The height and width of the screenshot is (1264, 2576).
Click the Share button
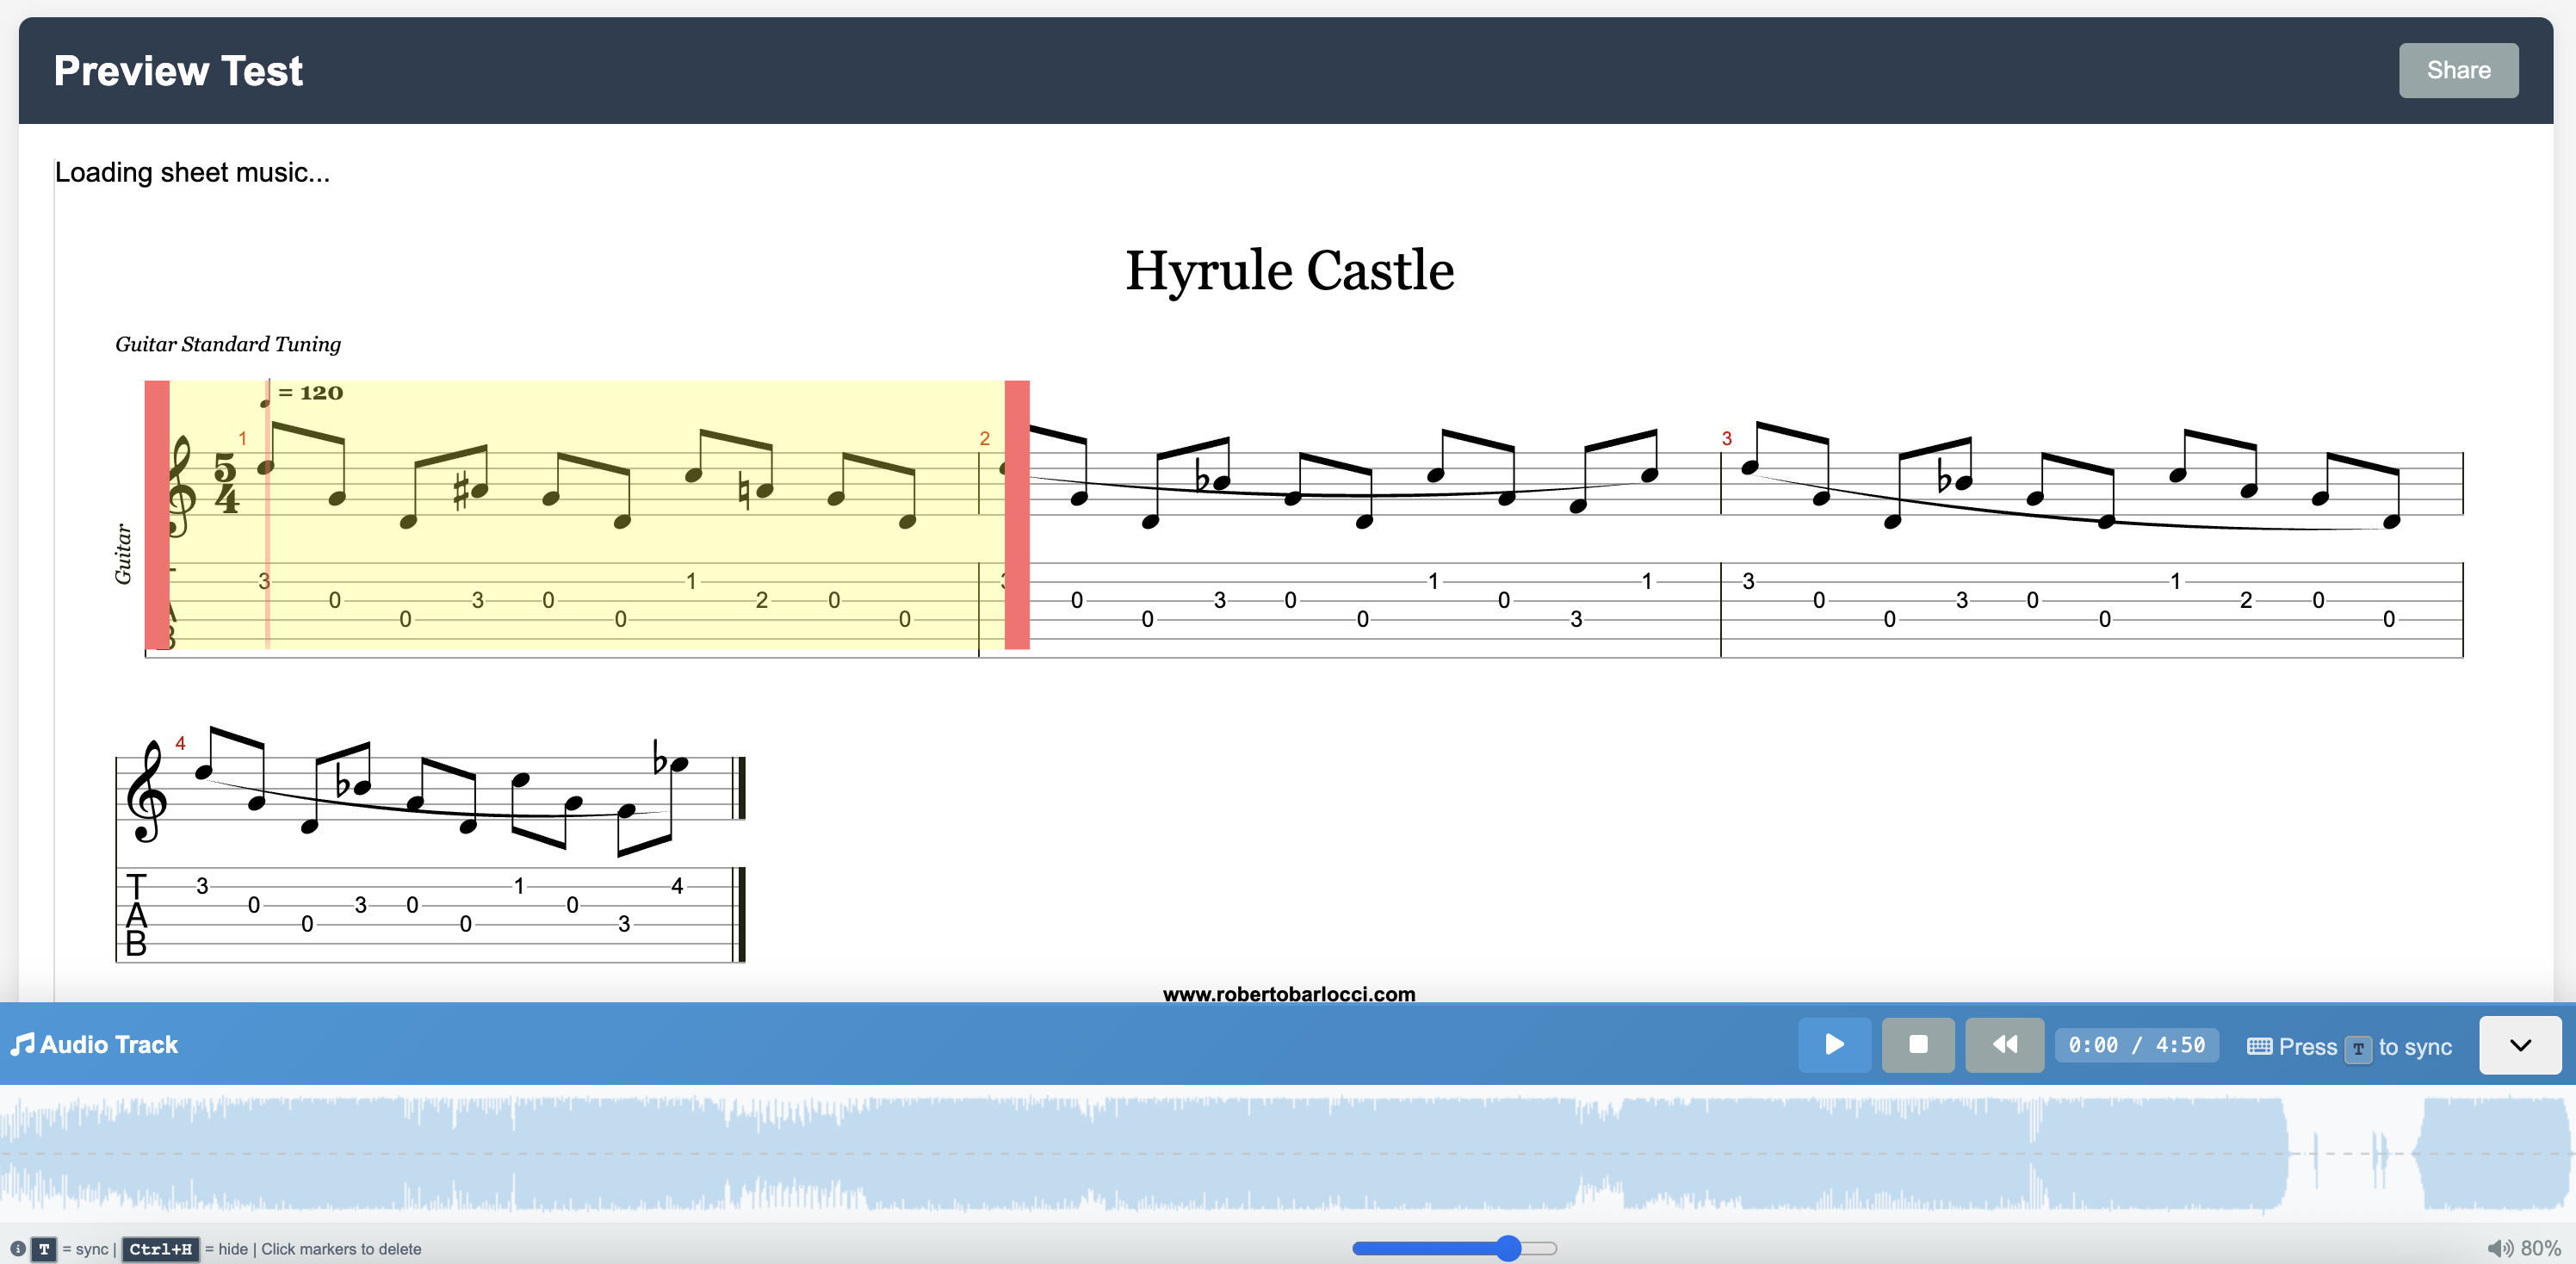pyautogui.click(x=2457, y=70)
